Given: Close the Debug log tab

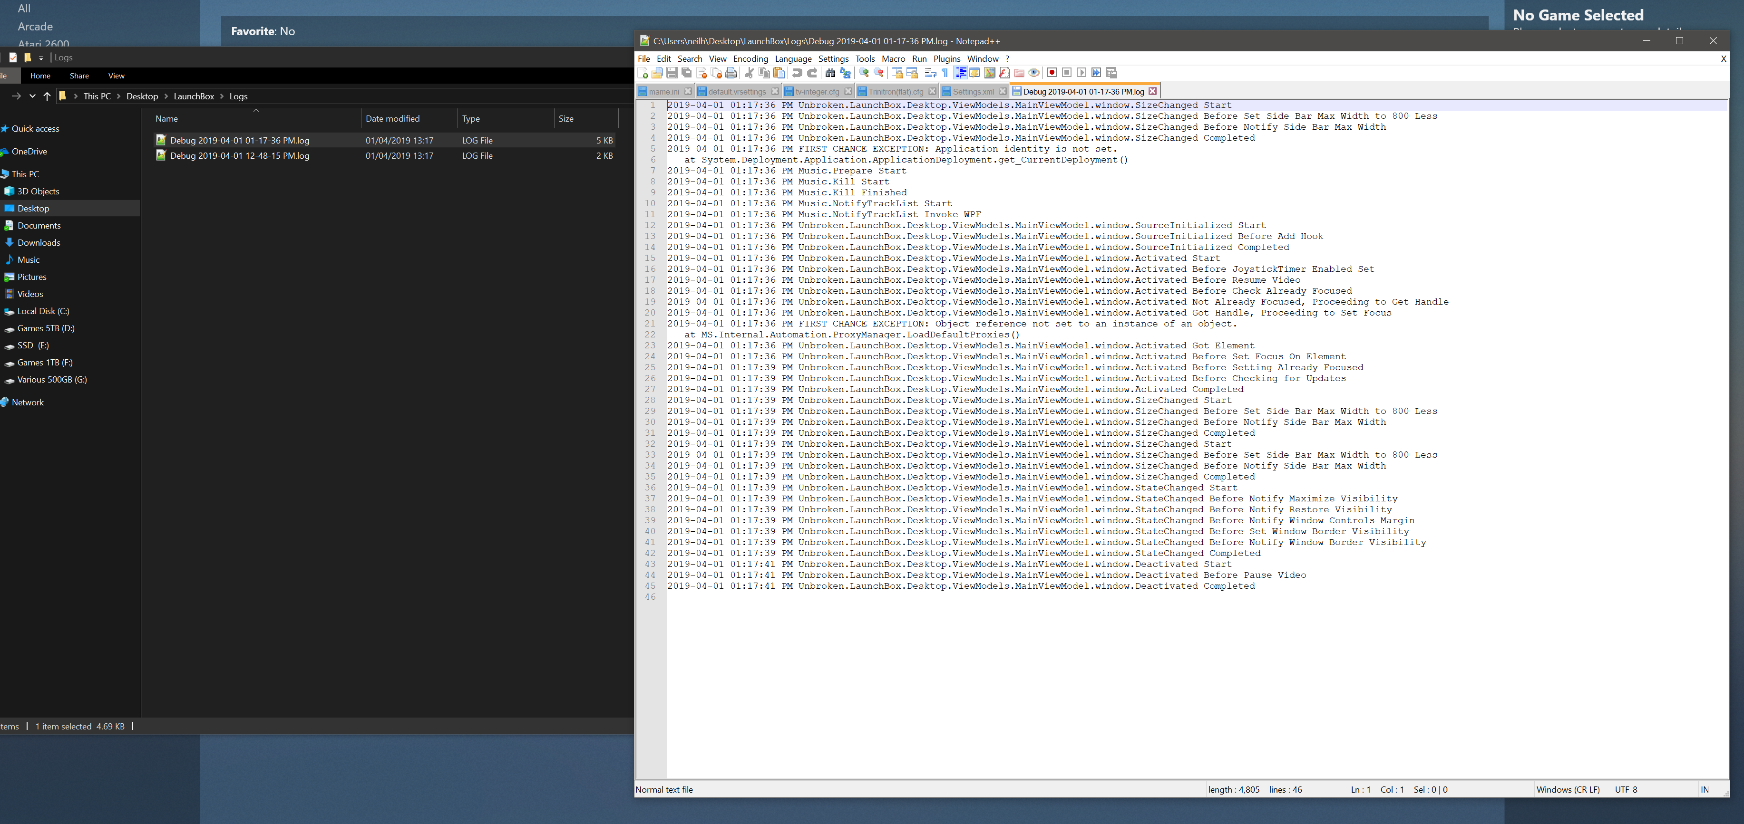Looking at the screenshot, I should 1153,91.
